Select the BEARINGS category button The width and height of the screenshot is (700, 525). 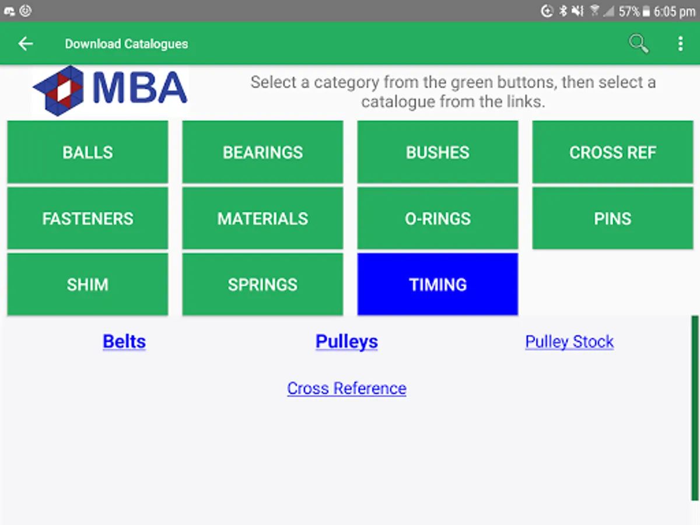(x=262, y=152)
